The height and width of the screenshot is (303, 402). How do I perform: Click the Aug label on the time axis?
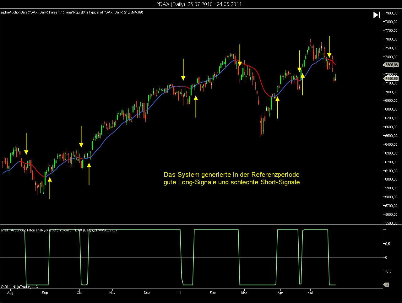10,293
